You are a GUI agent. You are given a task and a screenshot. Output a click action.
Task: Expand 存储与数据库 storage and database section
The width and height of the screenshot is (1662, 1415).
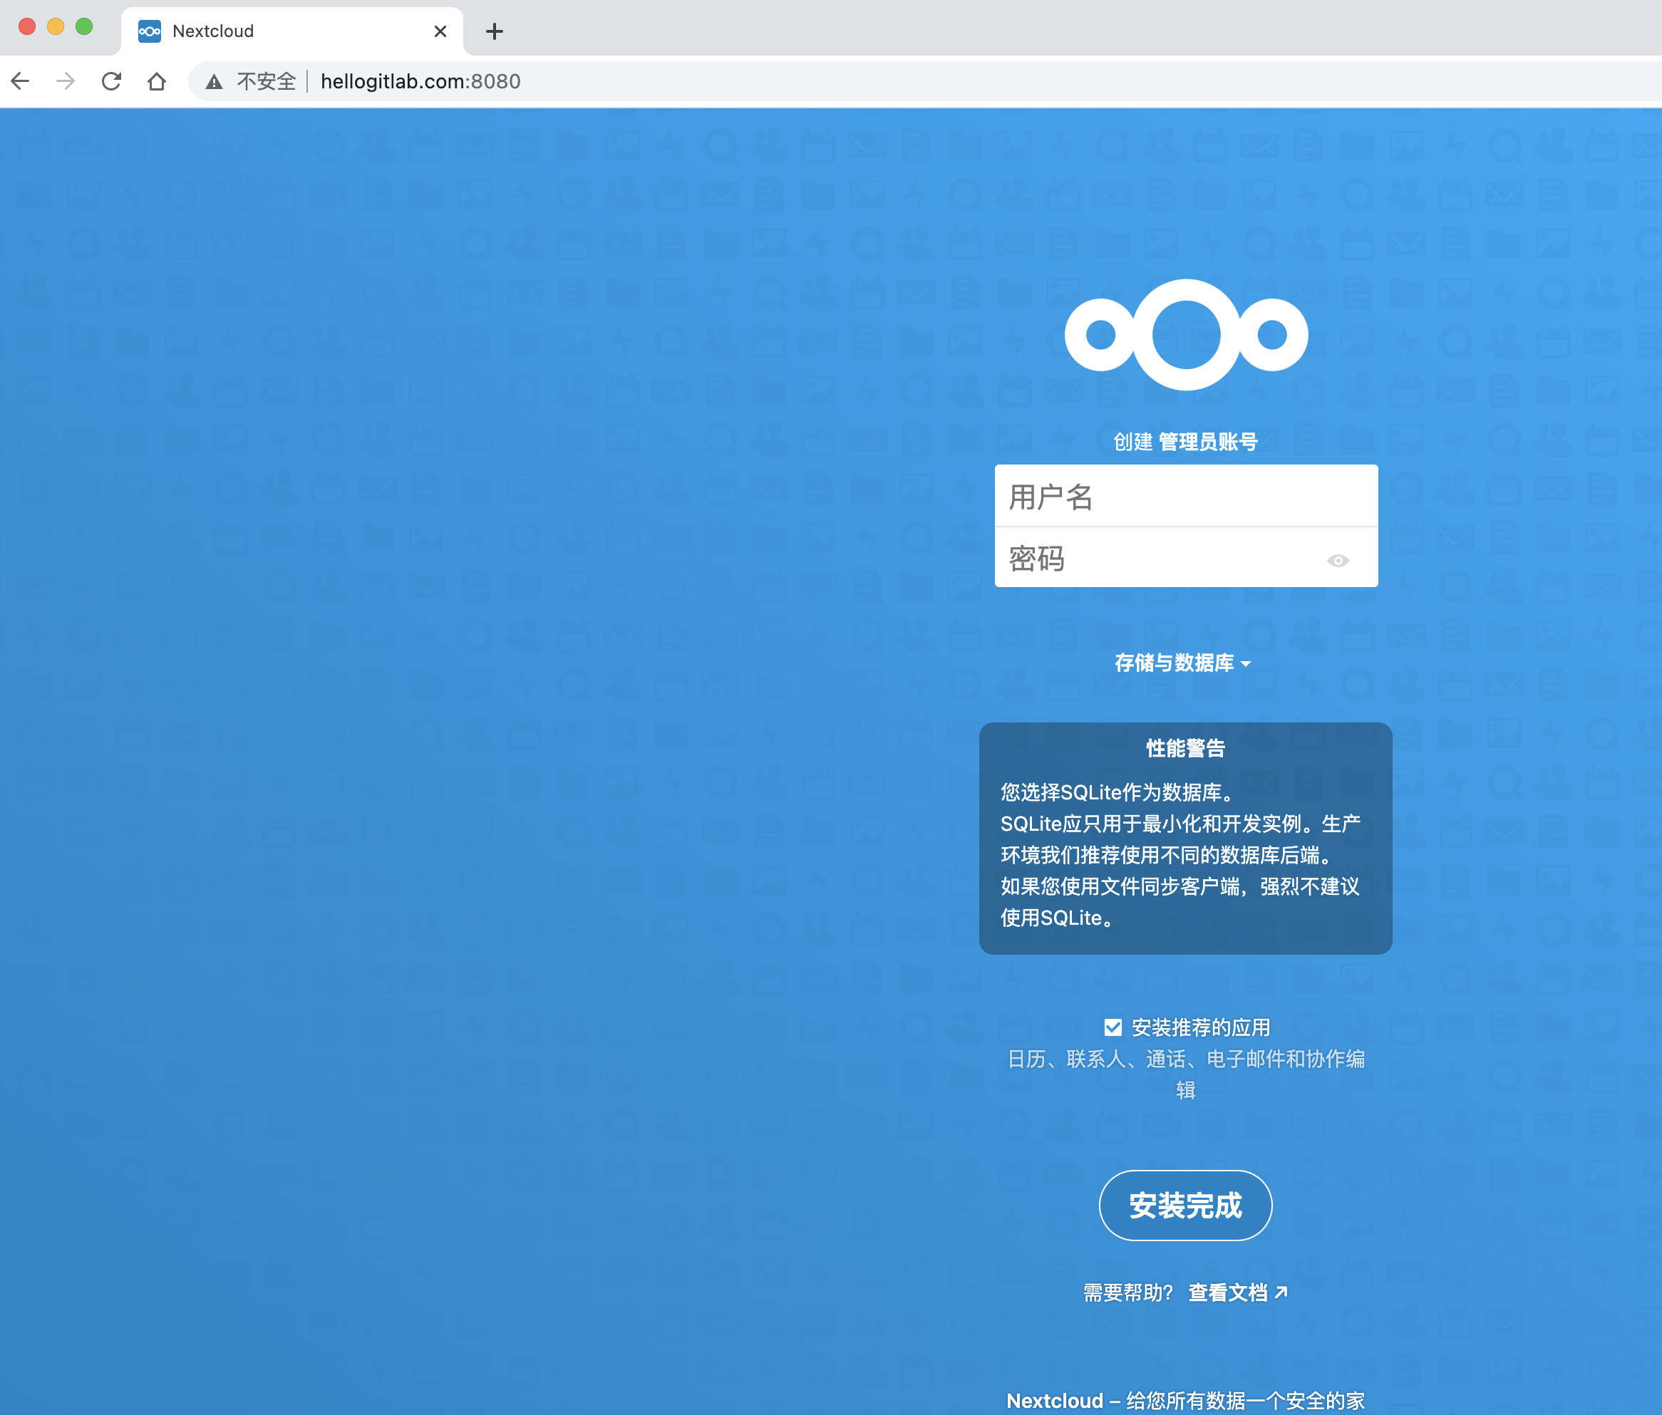coord(1183,663)
